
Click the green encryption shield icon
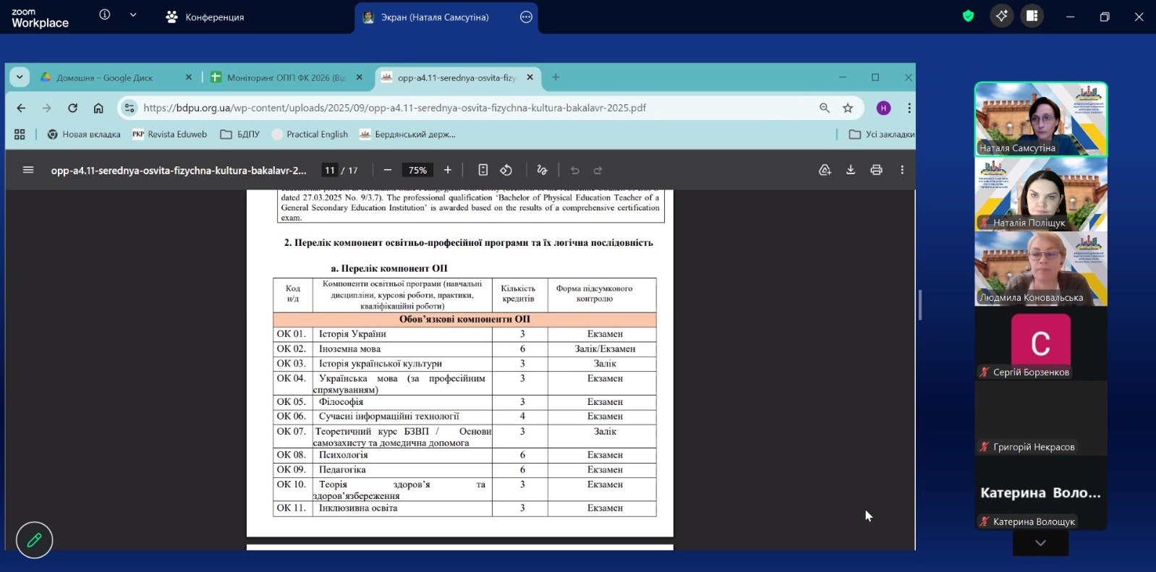[968, 16]
